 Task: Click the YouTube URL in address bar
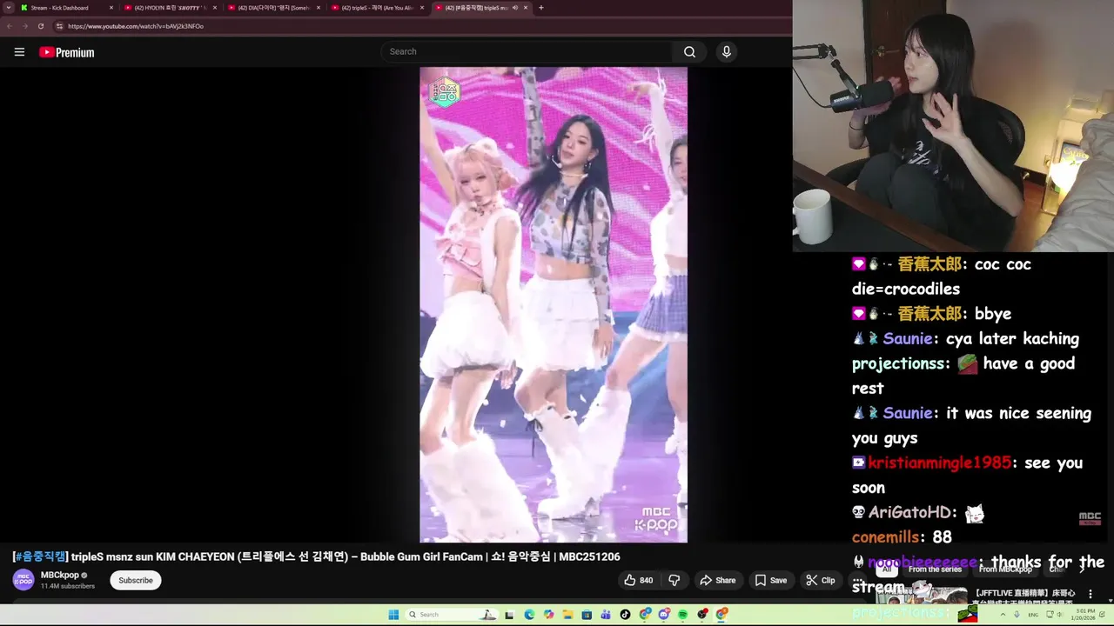(x=136, y=26)
